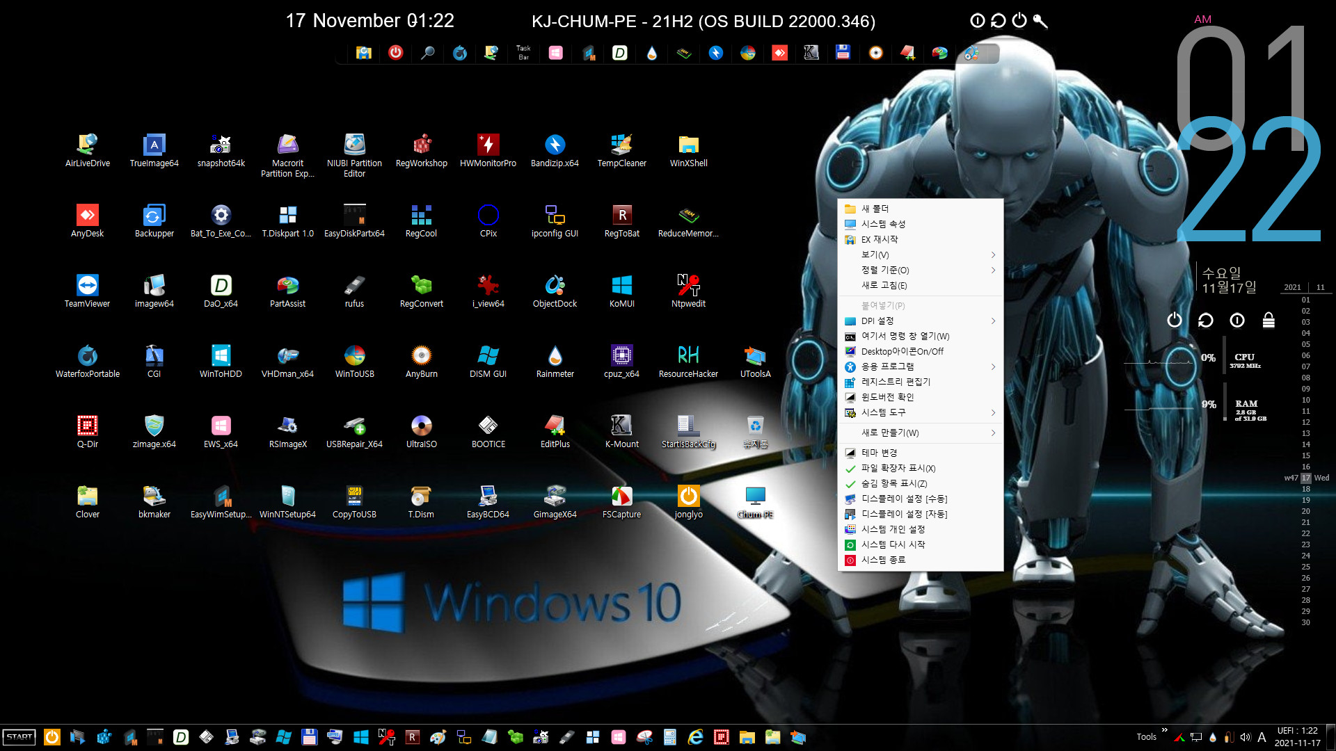Screen dimensions: 1336x751
Task: Expand the DPI 설정 submenu
Action: (920, 321)
